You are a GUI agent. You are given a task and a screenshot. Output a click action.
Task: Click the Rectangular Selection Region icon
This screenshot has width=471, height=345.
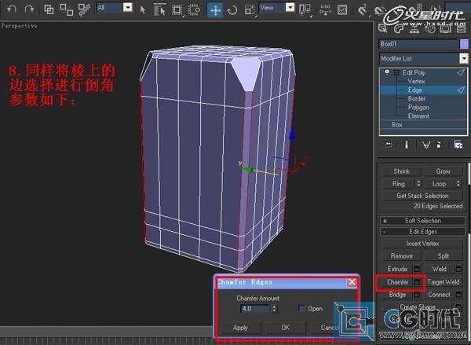point(177,10)
